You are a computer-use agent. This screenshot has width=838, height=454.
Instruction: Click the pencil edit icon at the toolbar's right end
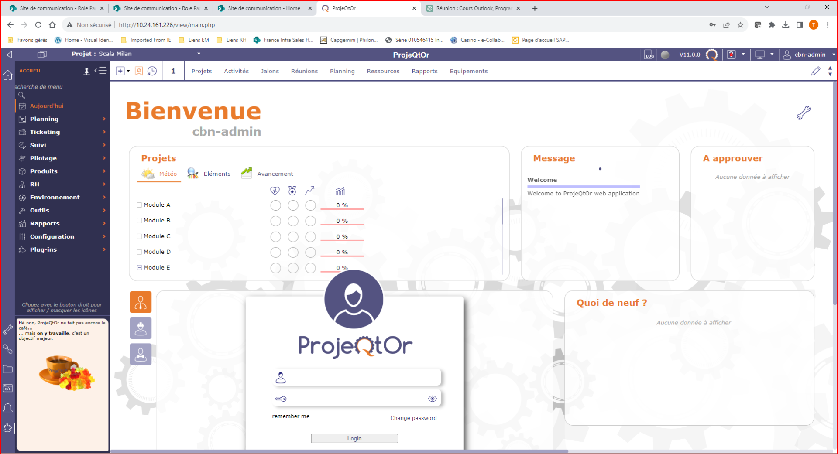point(816,71)
